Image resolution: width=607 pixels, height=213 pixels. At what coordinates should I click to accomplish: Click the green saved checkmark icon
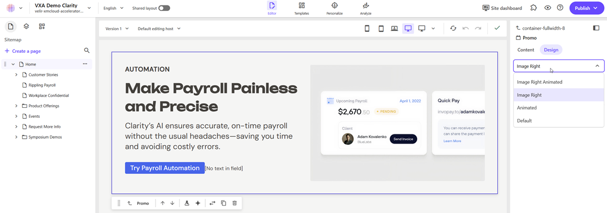pyautogui.click(x=497, y=28)
